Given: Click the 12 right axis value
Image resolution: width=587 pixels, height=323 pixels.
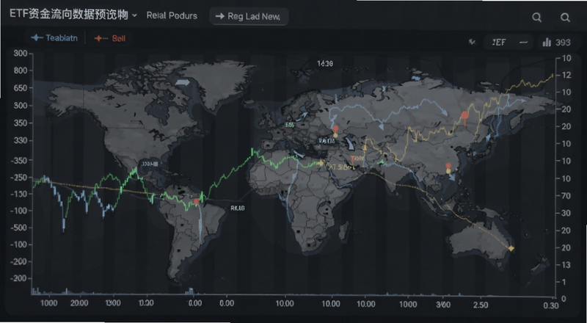Looking at the screenshot, I should click(x=566, y=75).
